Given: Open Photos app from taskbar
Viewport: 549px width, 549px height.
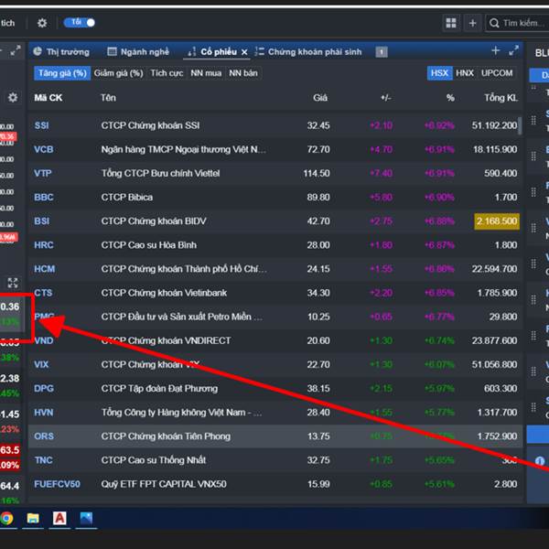Looking at the screenshot, I should click(x=86, y=518).
